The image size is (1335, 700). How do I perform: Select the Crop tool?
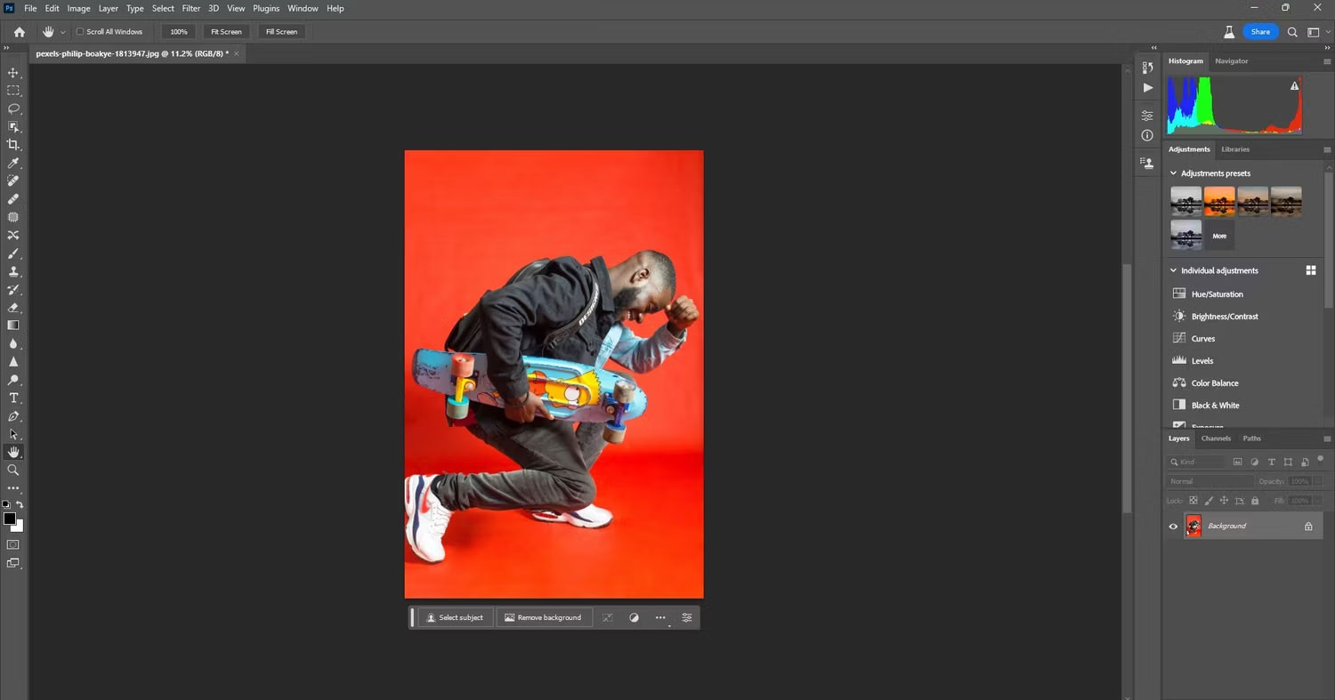coord(13,145)
